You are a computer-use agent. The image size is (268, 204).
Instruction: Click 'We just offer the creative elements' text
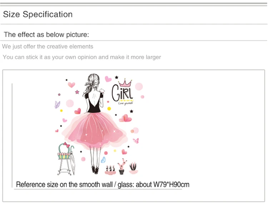click(48, 46)
